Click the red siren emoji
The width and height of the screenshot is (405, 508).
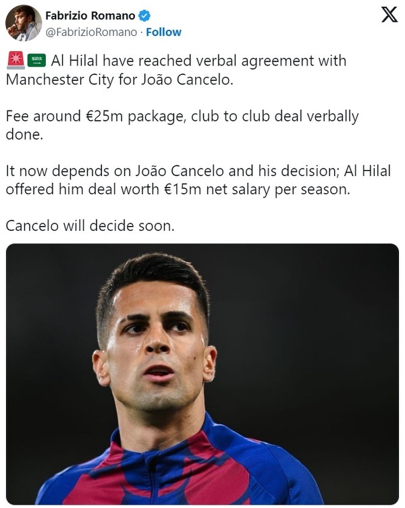pyautogui.click(x=15, y=61)
